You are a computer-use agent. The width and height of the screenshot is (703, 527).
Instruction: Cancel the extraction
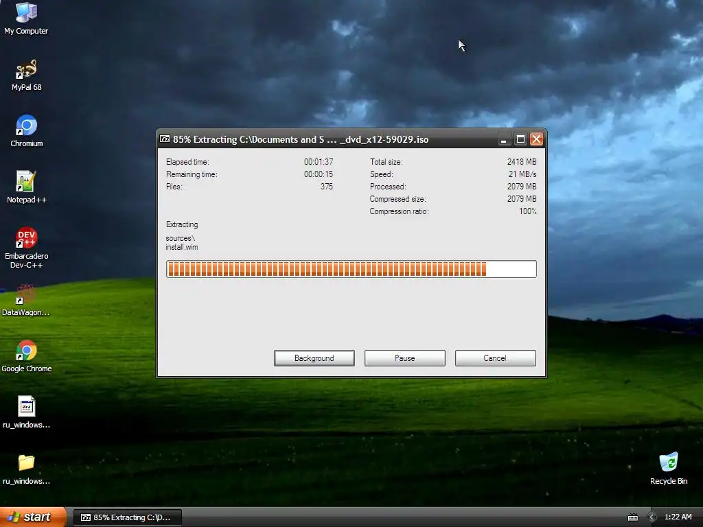pos(496,358)
